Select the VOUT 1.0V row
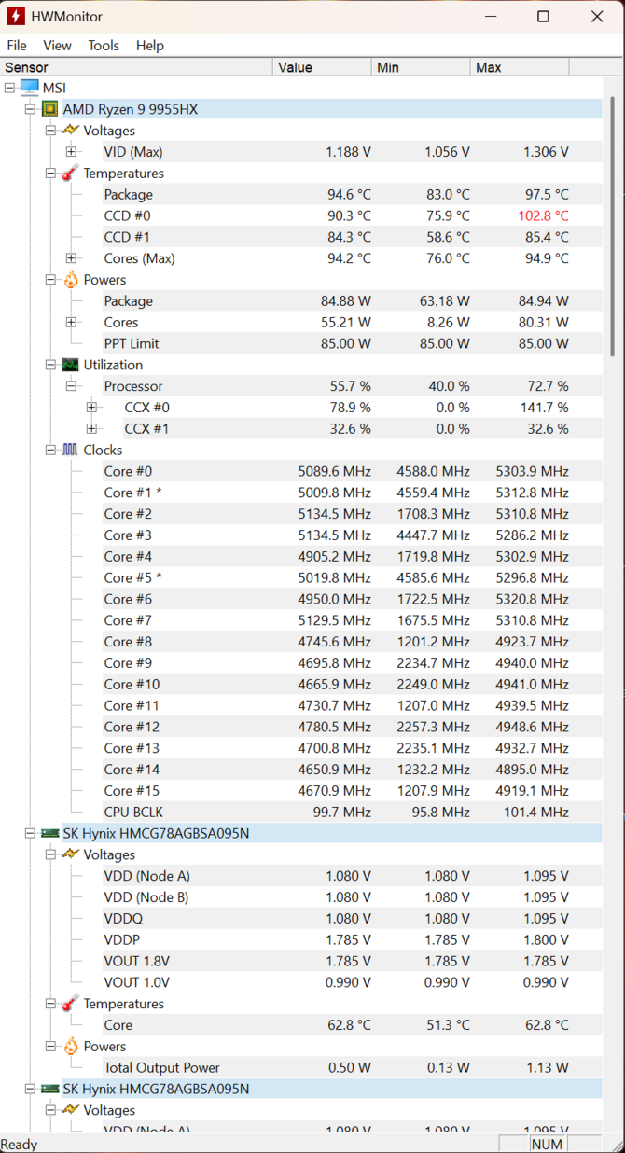Image resolution: width=625 pixels, height=1153 pixels. pos(353,982)
